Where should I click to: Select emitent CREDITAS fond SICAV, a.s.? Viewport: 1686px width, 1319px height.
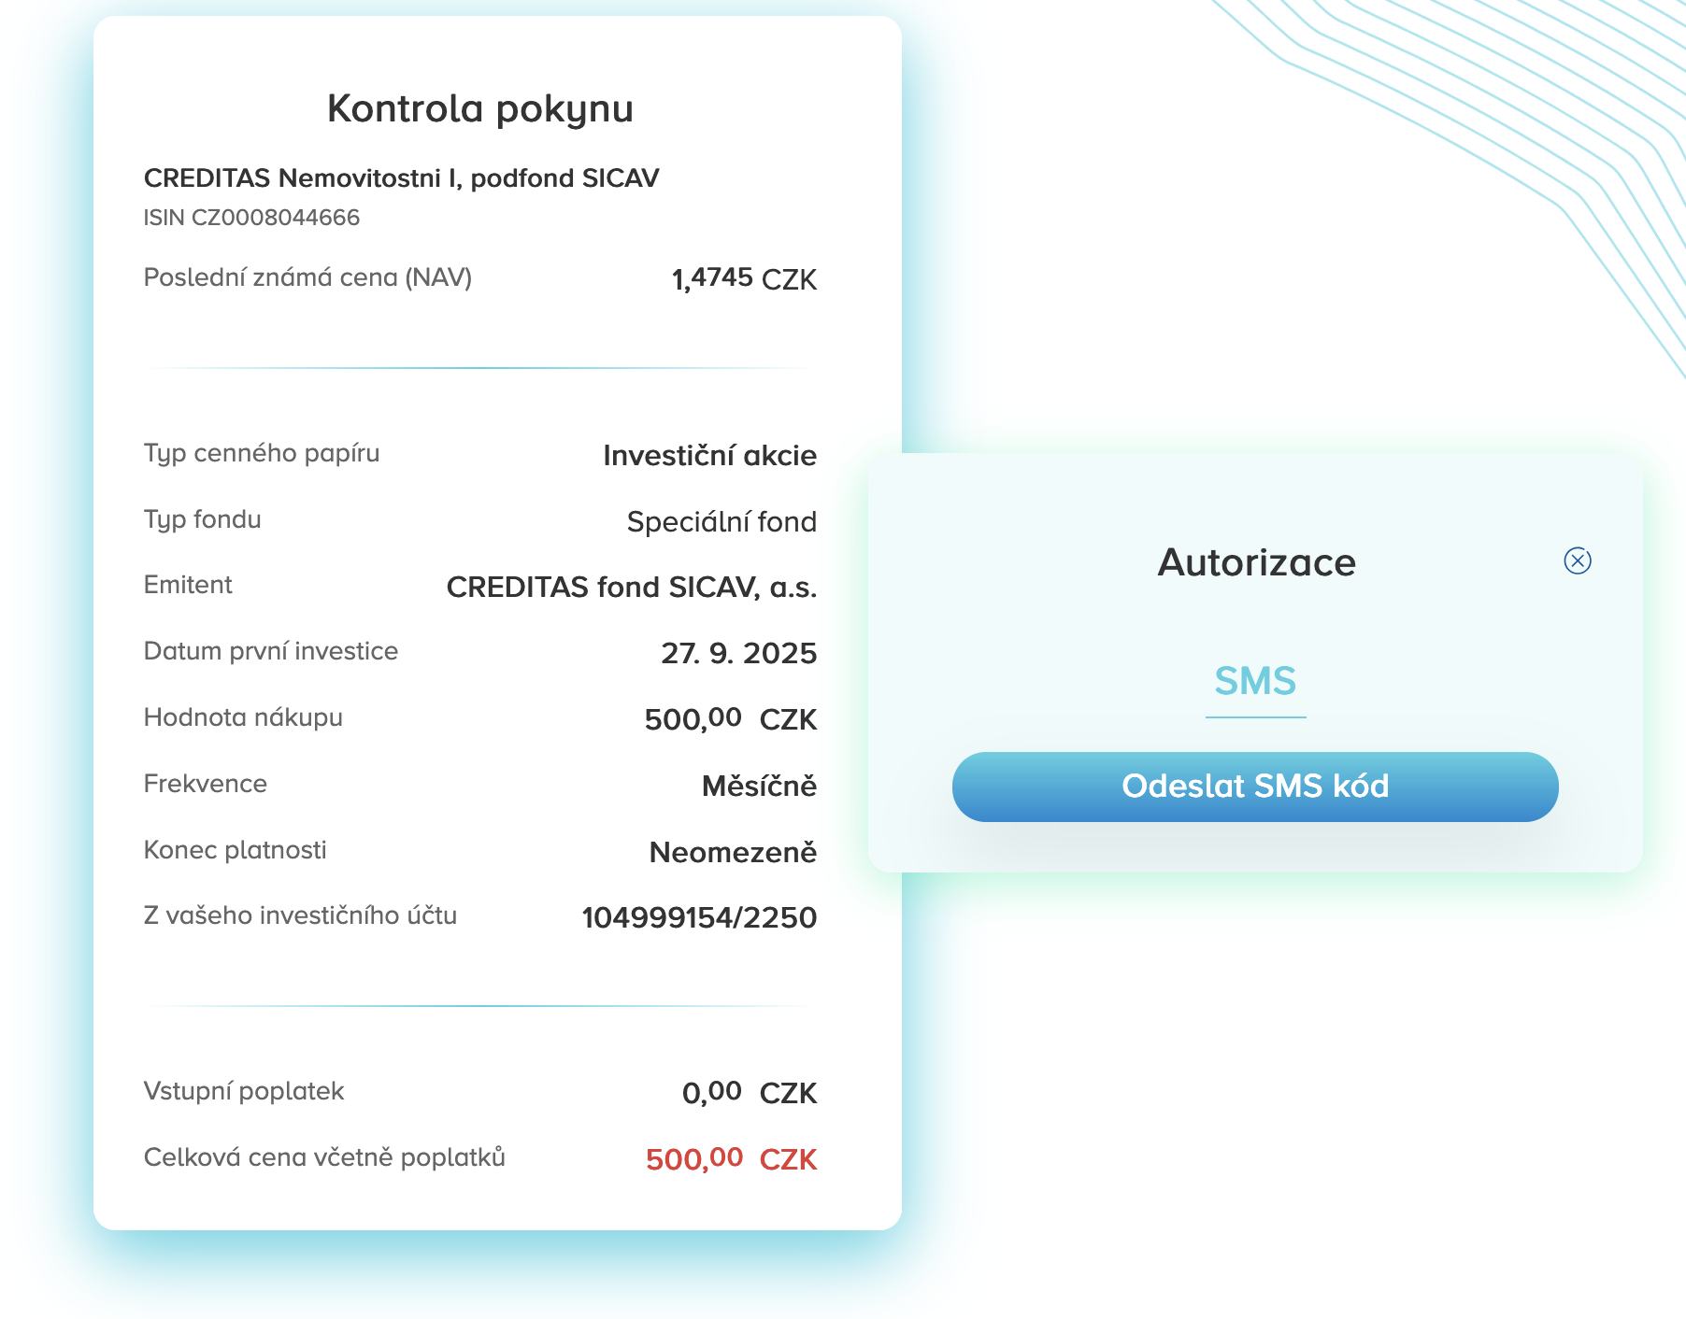coord(633,587)
